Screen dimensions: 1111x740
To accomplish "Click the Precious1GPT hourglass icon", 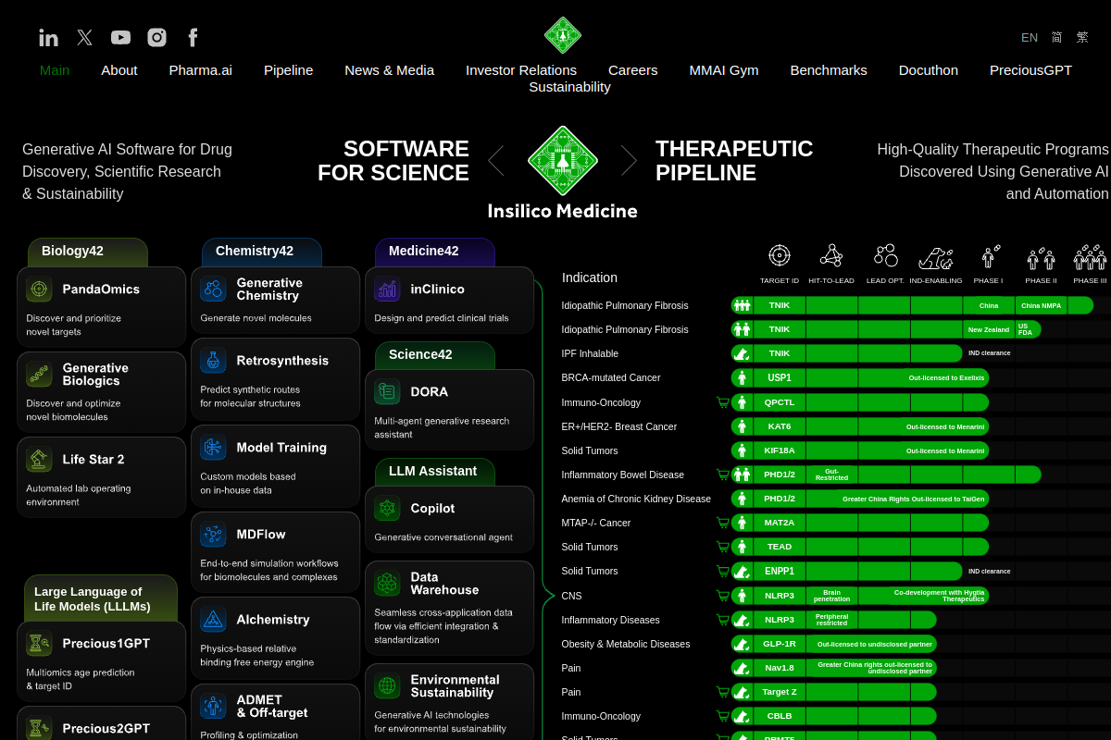I will click(39, 644).
